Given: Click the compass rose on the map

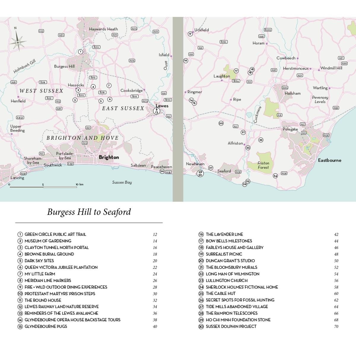Looking at the screenshot, I should [x=18, y=42].
